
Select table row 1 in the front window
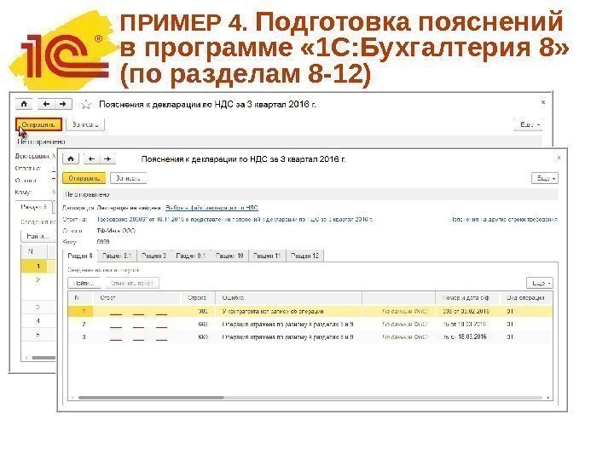click(x=310, y=312)
